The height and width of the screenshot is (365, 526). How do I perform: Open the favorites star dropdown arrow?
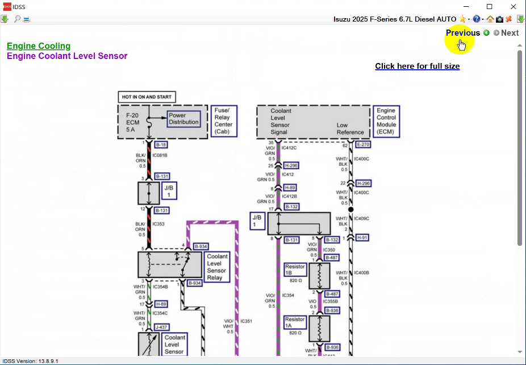[x=469, y=19]
